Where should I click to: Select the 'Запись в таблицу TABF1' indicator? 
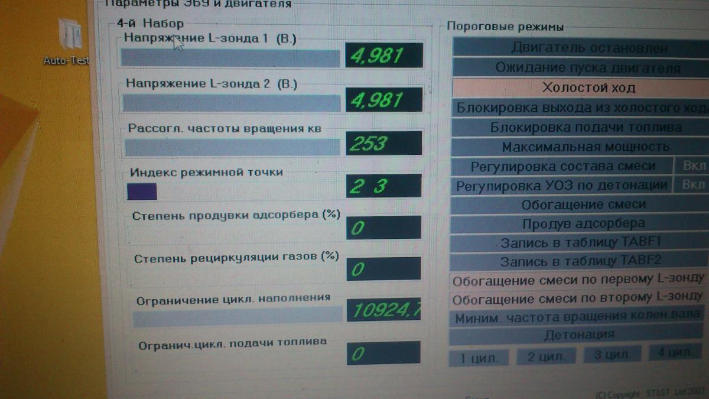tap(581, 242)
